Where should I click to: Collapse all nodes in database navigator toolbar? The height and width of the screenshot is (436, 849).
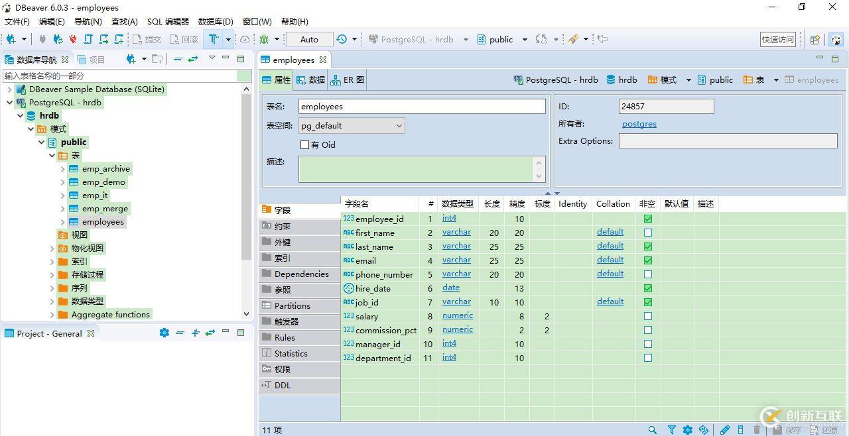pyautogui.click(x=178, y=59)
